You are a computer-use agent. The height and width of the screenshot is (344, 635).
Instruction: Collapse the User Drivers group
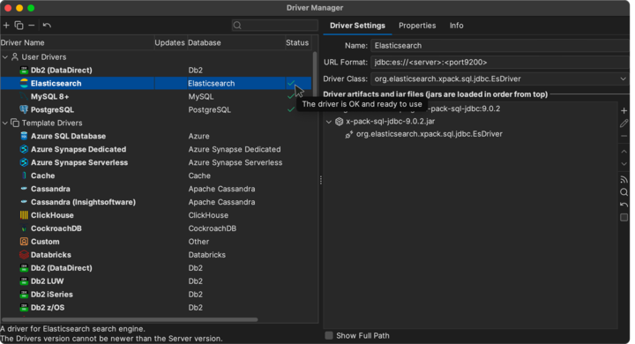(x=5, y=57)
